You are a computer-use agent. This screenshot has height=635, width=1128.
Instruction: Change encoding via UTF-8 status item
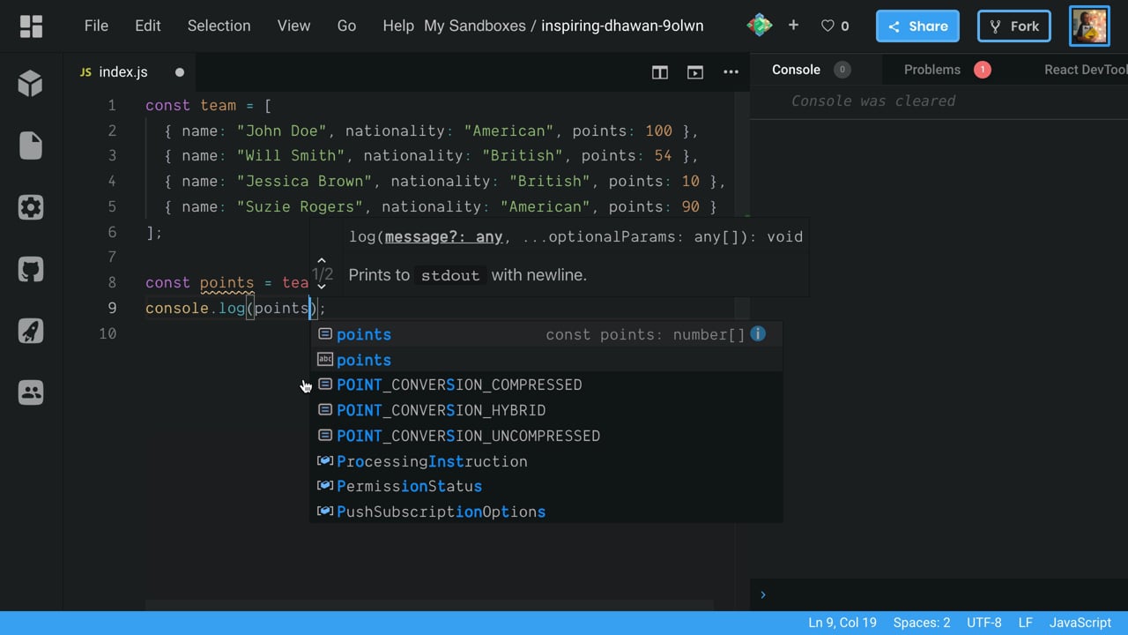pos(984,623)
